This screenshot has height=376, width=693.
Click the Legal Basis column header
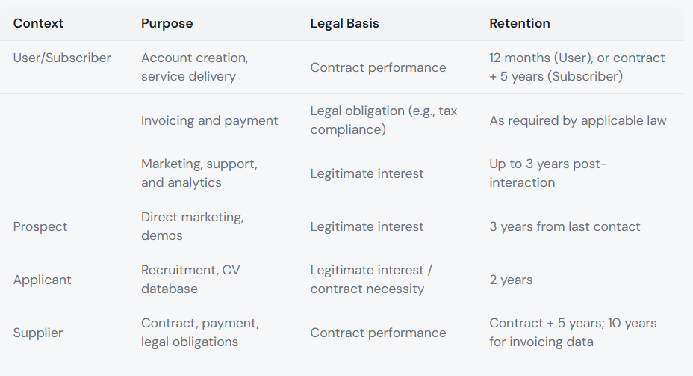click(x=344, y=23)
